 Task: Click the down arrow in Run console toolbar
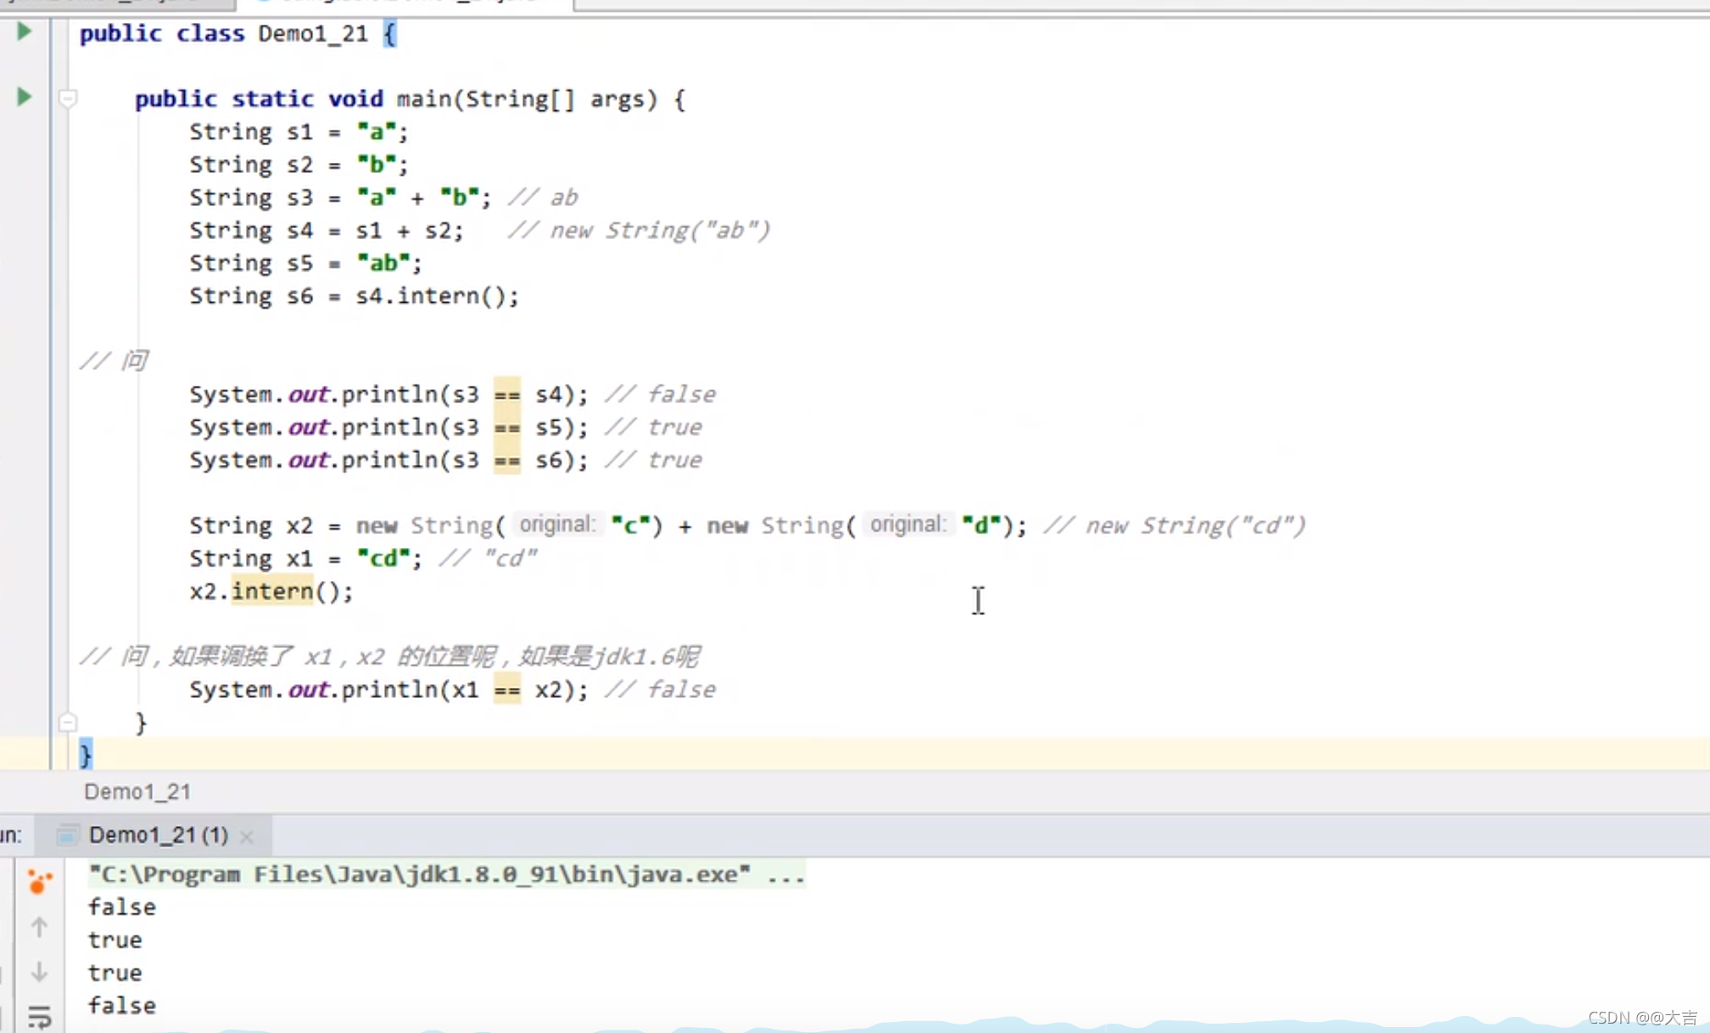pyautogui.click(x=39, y=972)
